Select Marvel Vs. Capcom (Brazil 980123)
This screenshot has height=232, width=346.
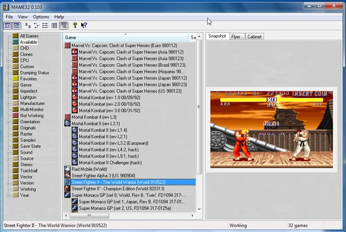pos(132,65)
